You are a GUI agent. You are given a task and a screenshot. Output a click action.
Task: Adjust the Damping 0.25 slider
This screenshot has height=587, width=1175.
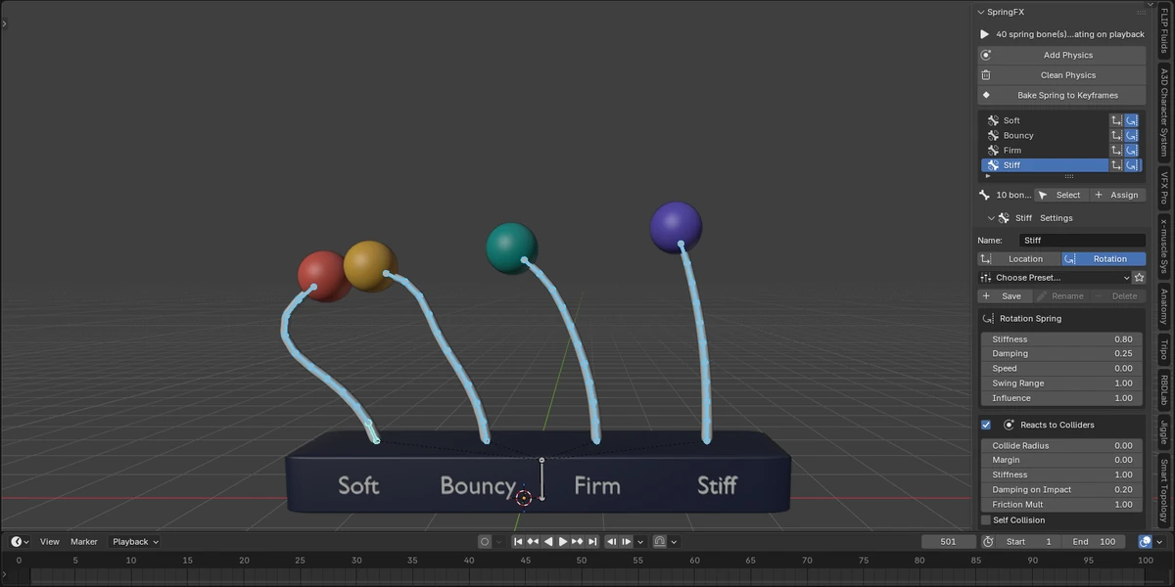1061,354
